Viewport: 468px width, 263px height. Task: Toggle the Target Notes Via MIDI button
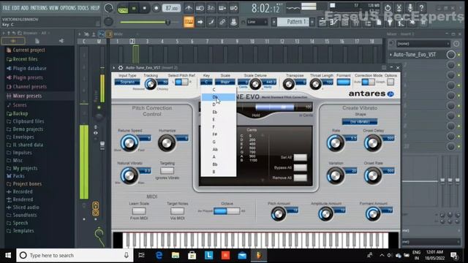pyautogui.click(x=177, y=211)
